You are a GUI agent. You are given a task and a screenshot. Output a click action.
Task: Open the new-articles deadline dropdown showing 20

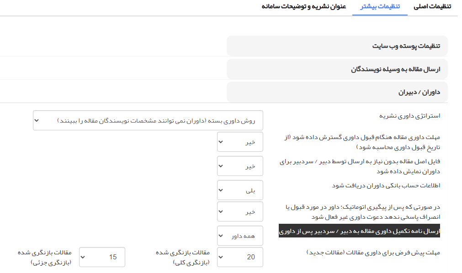pos(240,257)
